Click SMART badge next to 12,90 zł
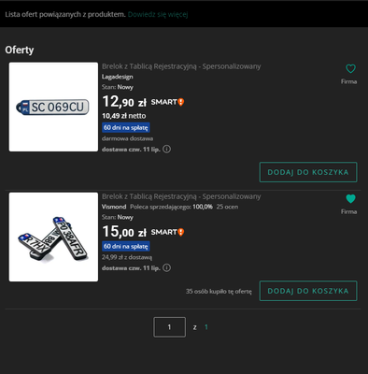The image size is (368, 374). pyautogui.click(x=167, y=102)
